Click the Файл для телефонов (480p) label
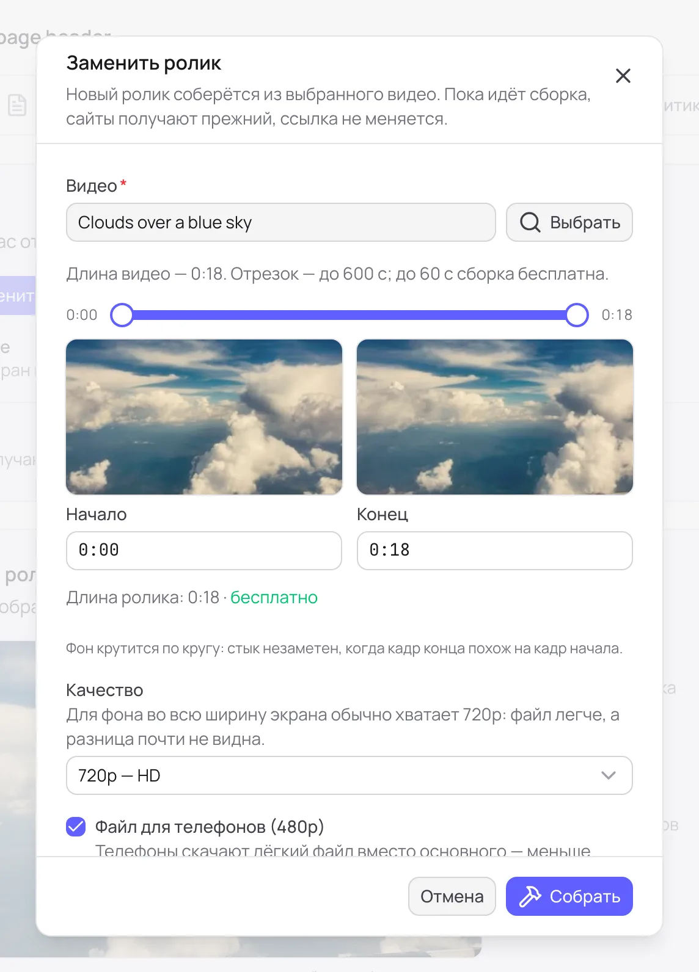Viewport: 699px width, 972px height. pyautogui.click(x=210, y=827)
